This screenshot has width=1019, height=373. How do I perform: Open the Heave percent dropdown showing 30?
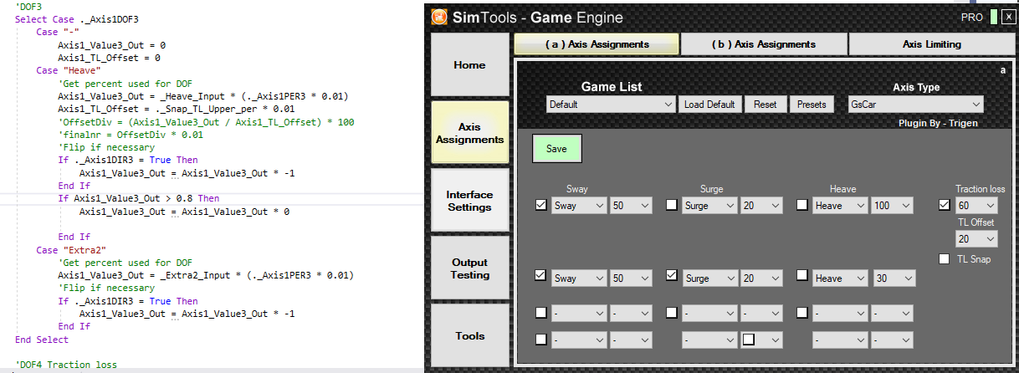(893, 278)
